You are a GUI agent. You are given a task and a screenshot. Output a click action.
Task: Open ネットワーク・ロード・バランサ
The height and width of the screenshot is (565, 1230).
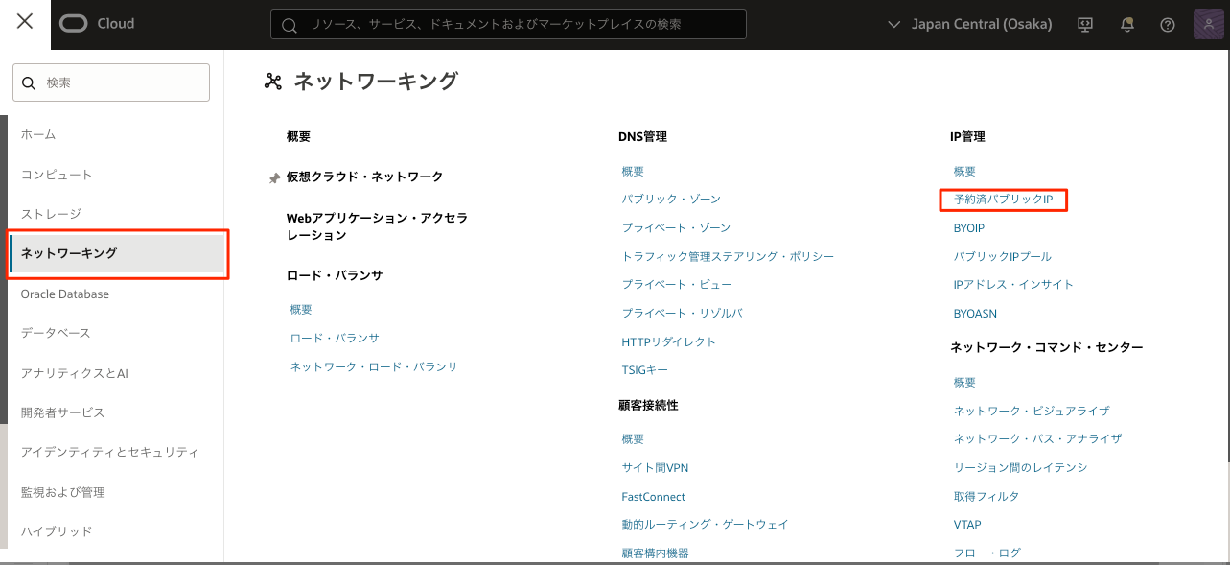point(374,366)
